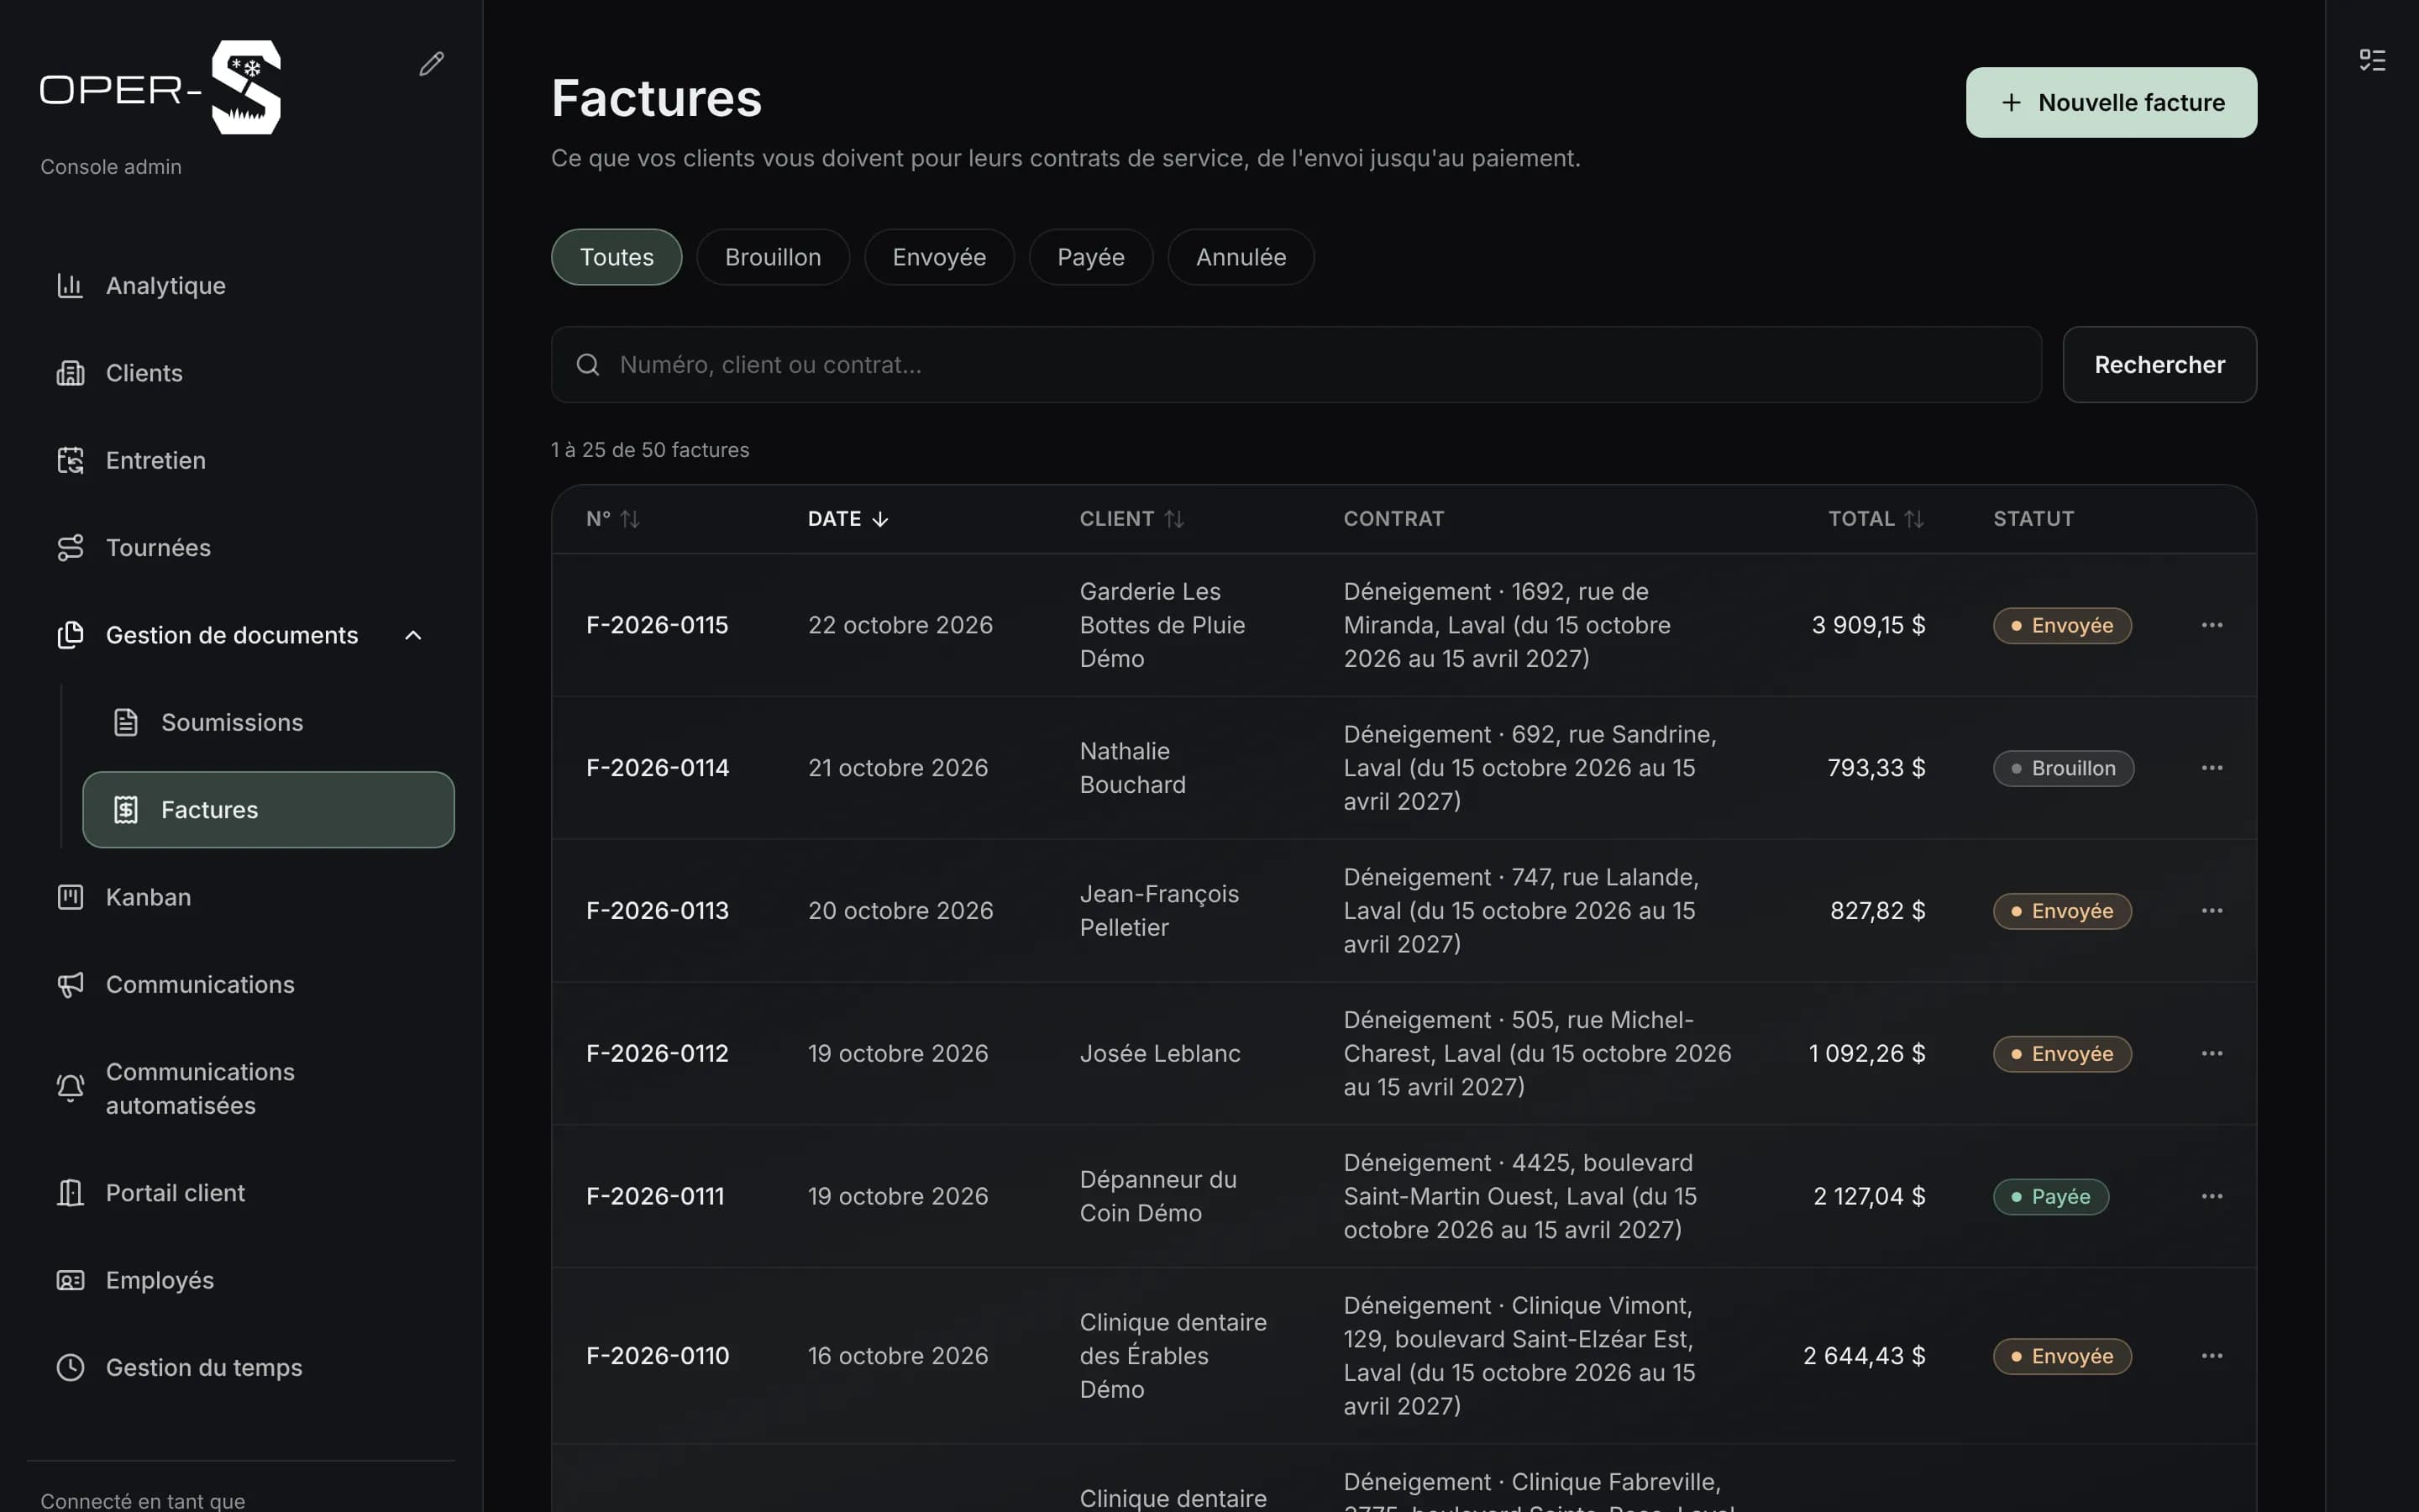
Task: Show only Payée invoices
Action: pyautogui.click(x=1090, y=257)
